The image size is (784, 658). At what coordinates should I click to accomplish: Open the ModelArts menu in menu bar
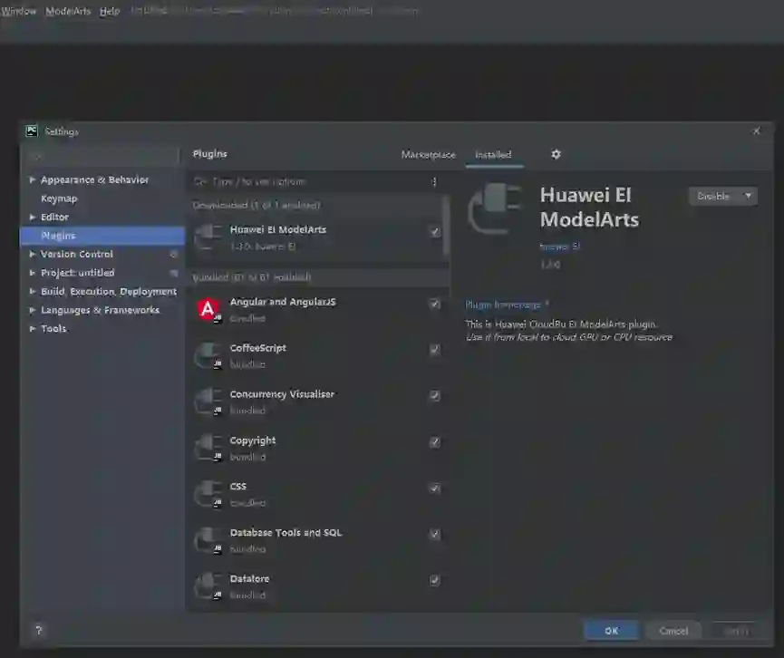(x=68, y=12)
